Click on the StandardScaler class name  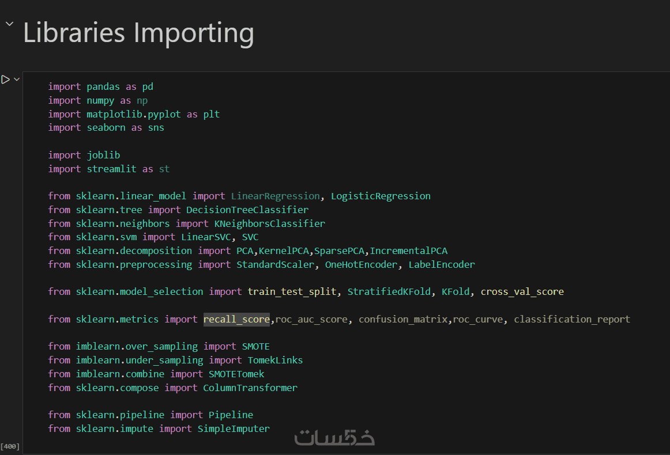point(275,264)
